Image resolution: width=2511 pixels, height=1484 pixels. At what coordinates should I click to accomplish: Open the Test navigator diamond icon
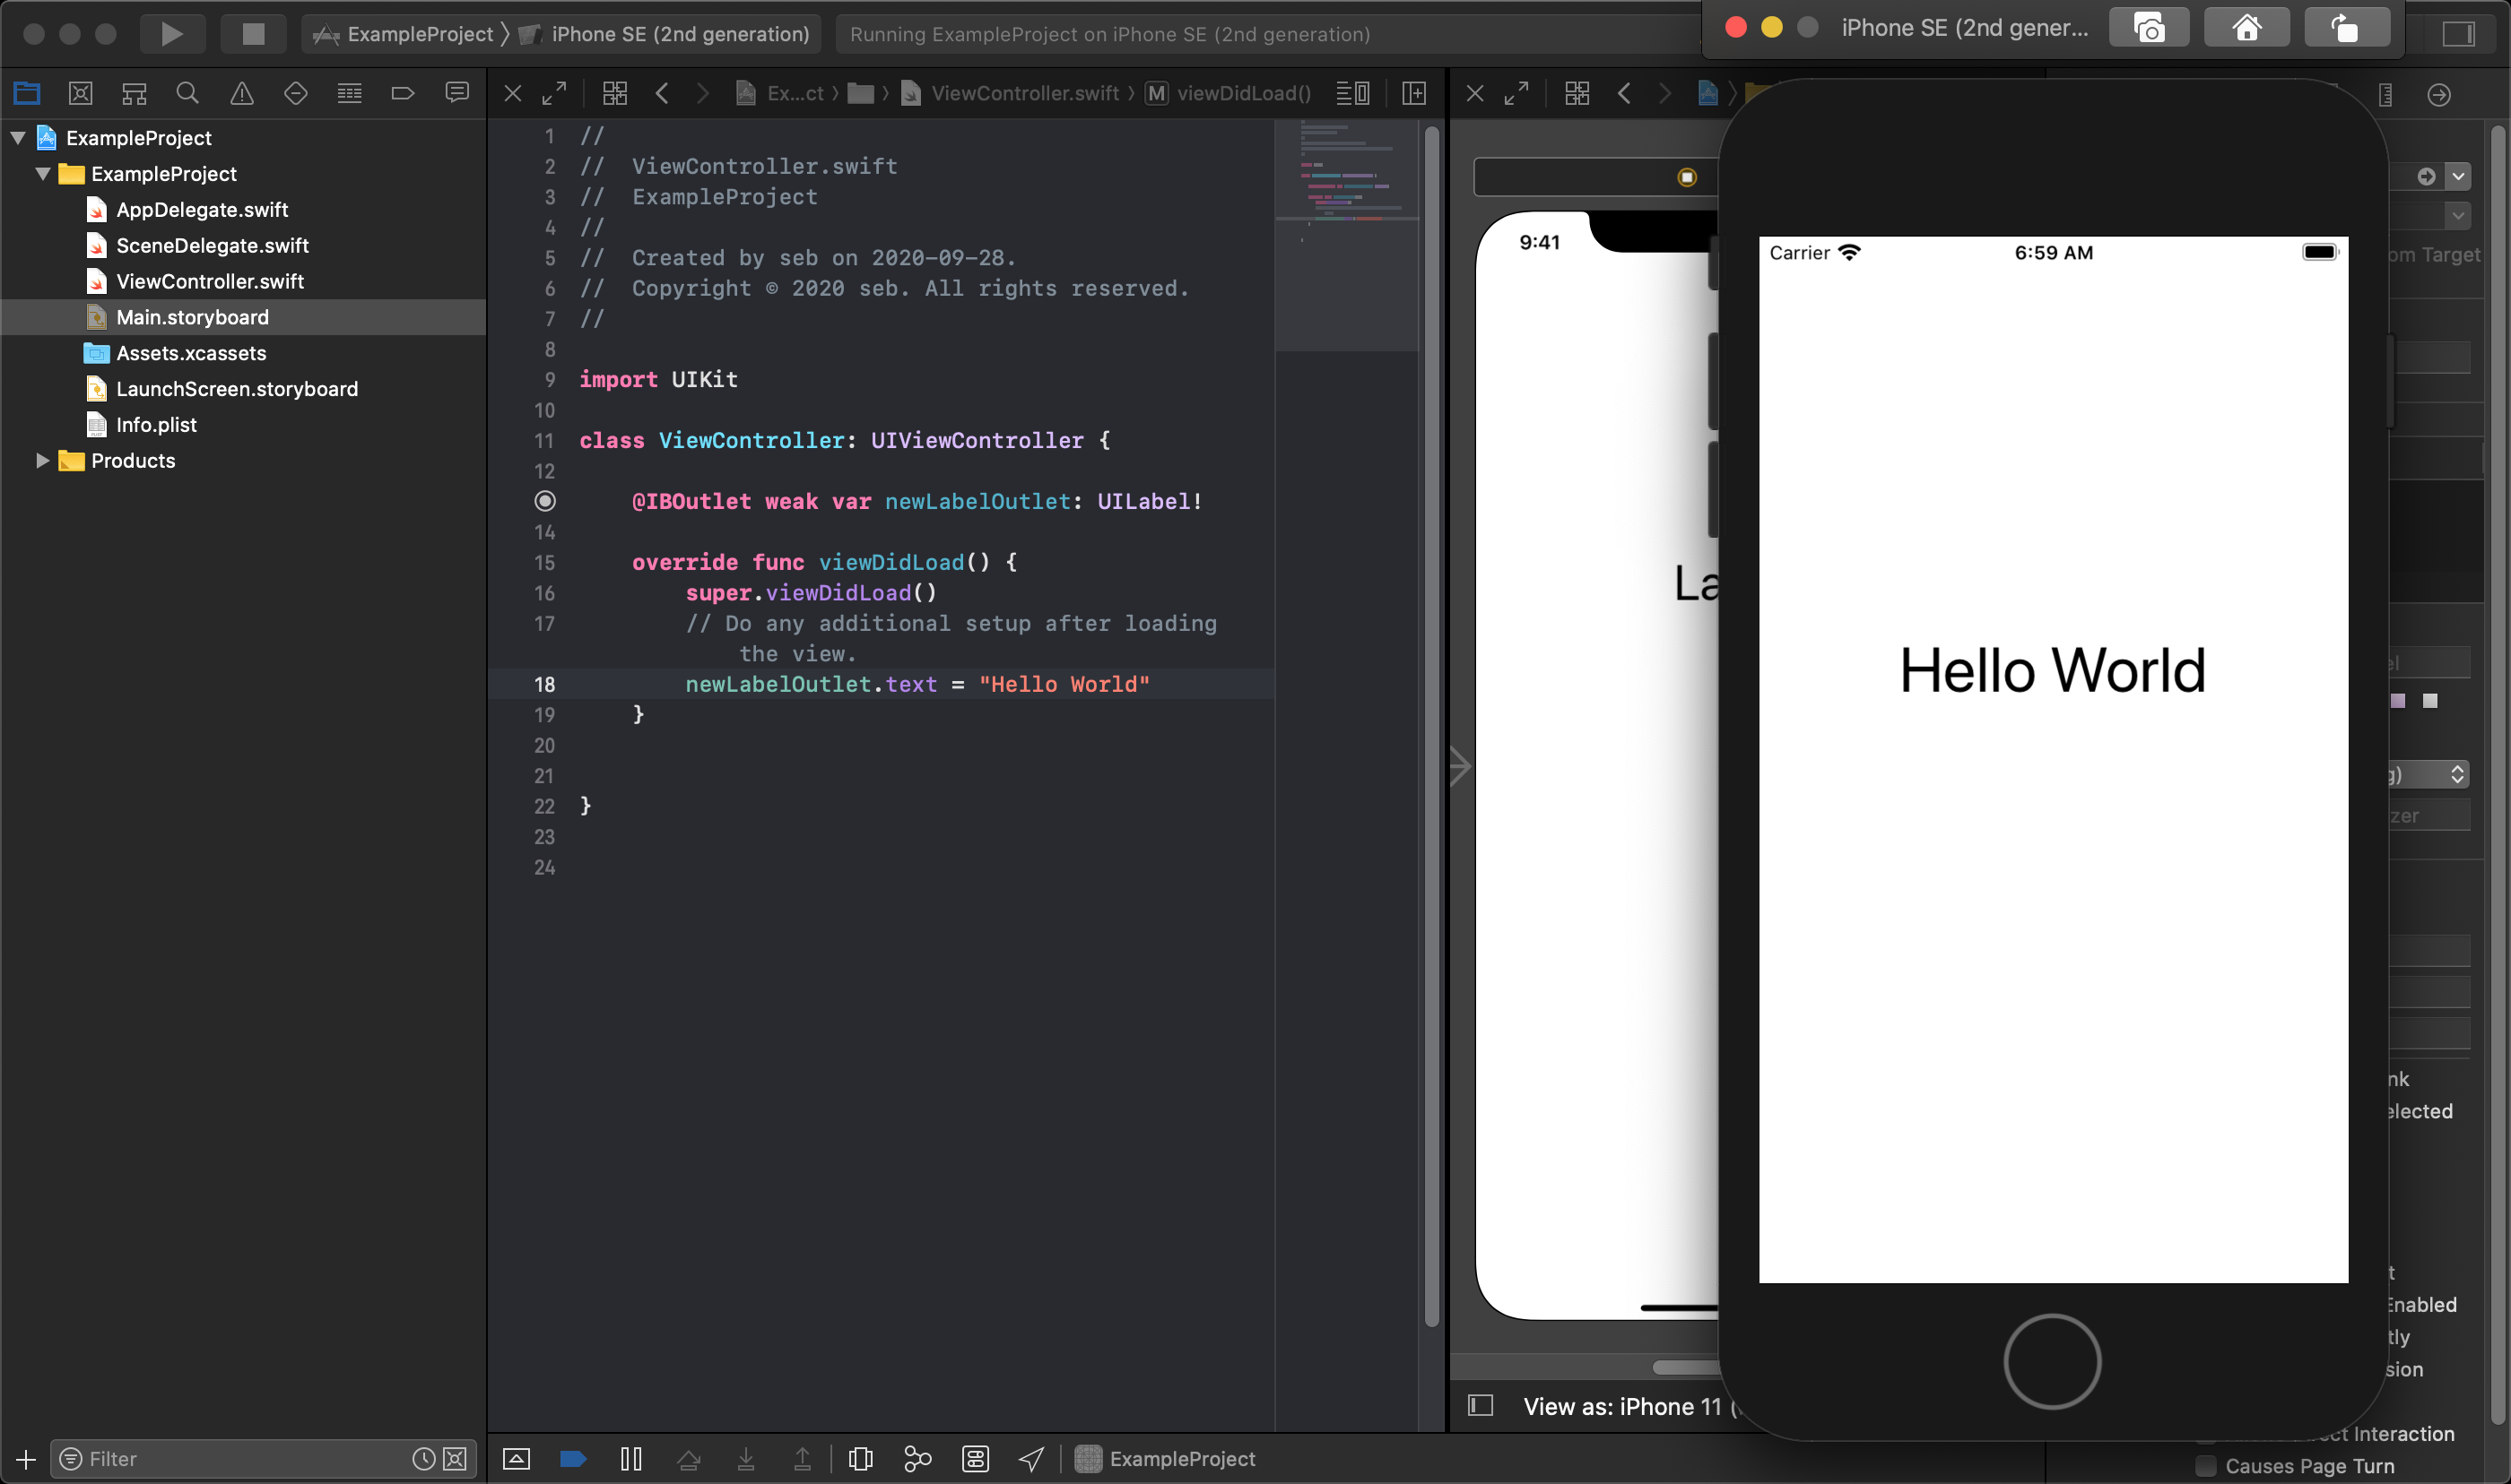coord(295,93)
